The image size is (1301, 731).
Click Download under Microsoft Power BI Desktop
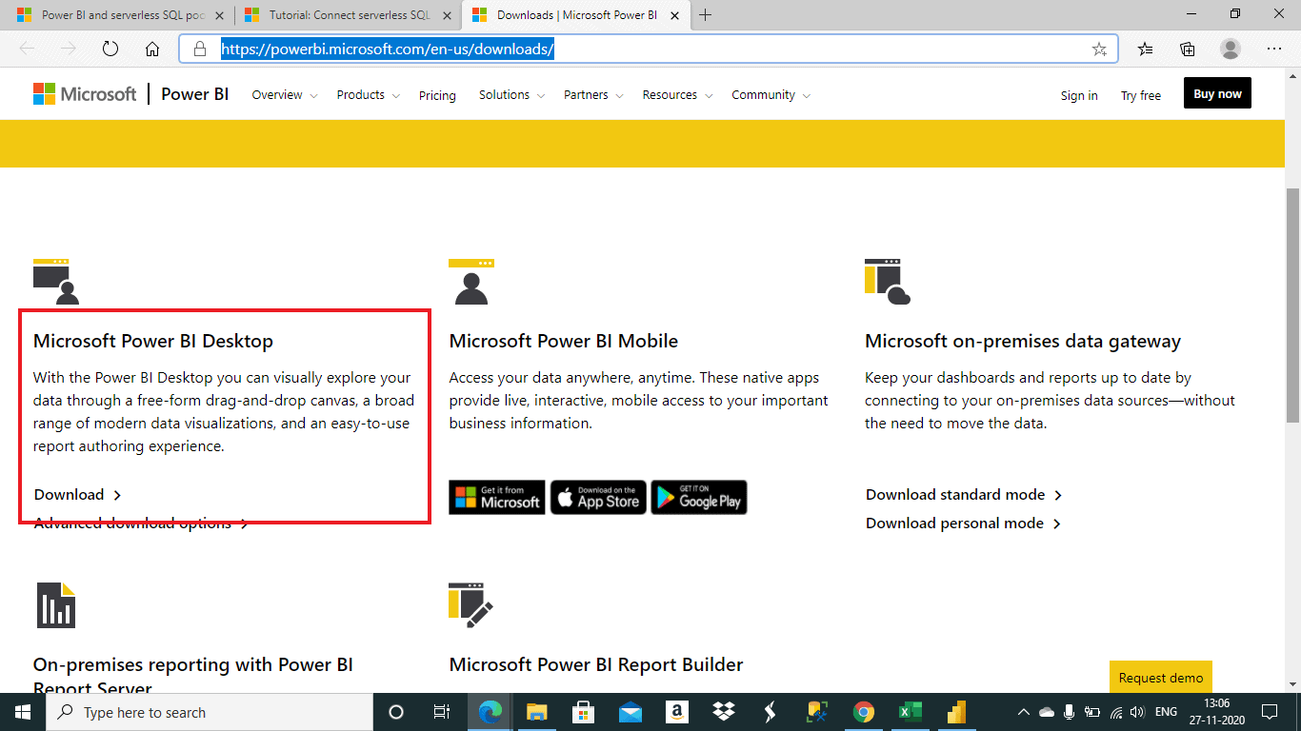coord(78,494)
